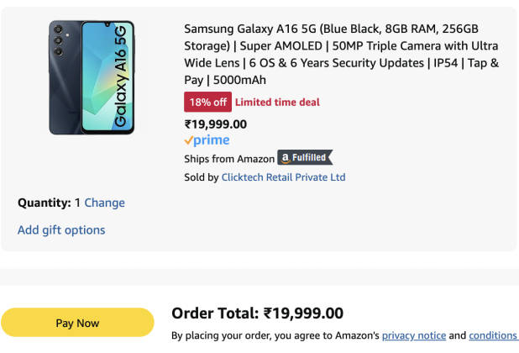Open Amazon's privacy notice link
The height and width of the screenshot is (353, 519).
413,335
